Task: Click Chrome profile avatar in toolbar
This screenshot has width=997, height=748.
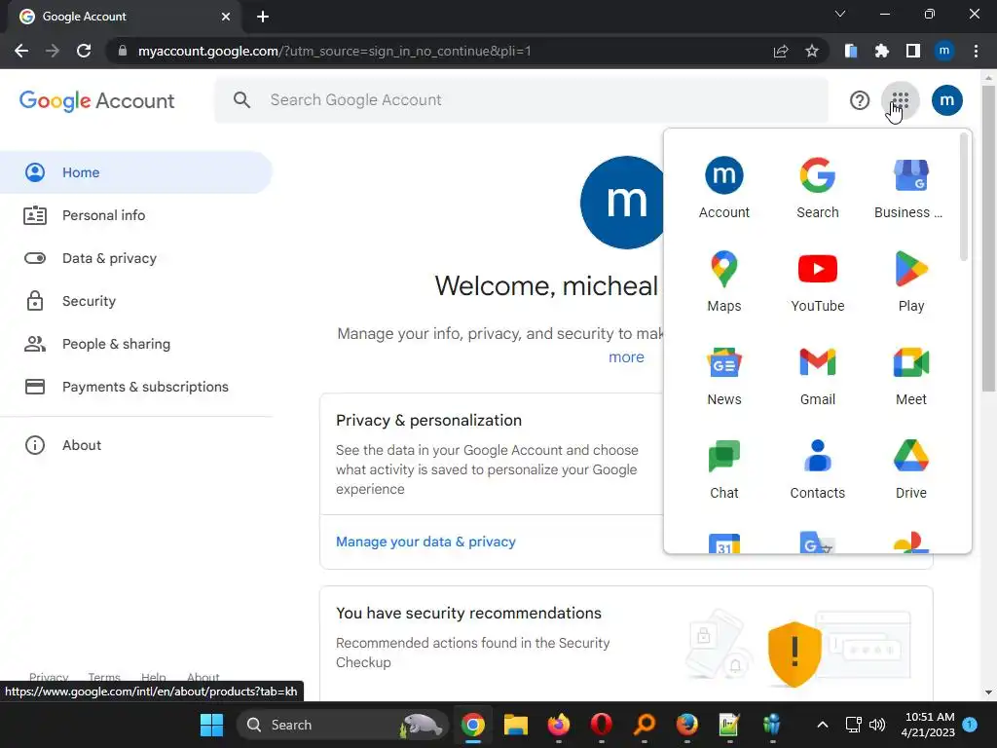Action: click(x=943, y=51)
